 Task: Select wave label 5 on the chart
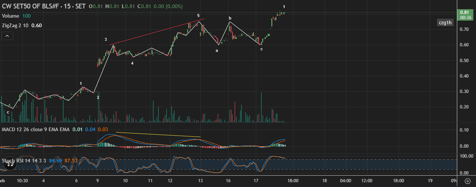point(198,16)
